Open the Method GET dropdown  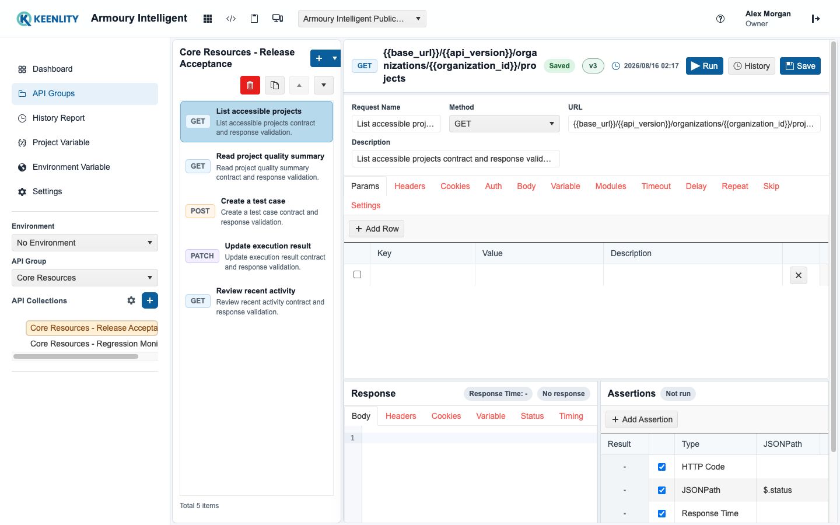pyautogui.click(x=504, y=124)
